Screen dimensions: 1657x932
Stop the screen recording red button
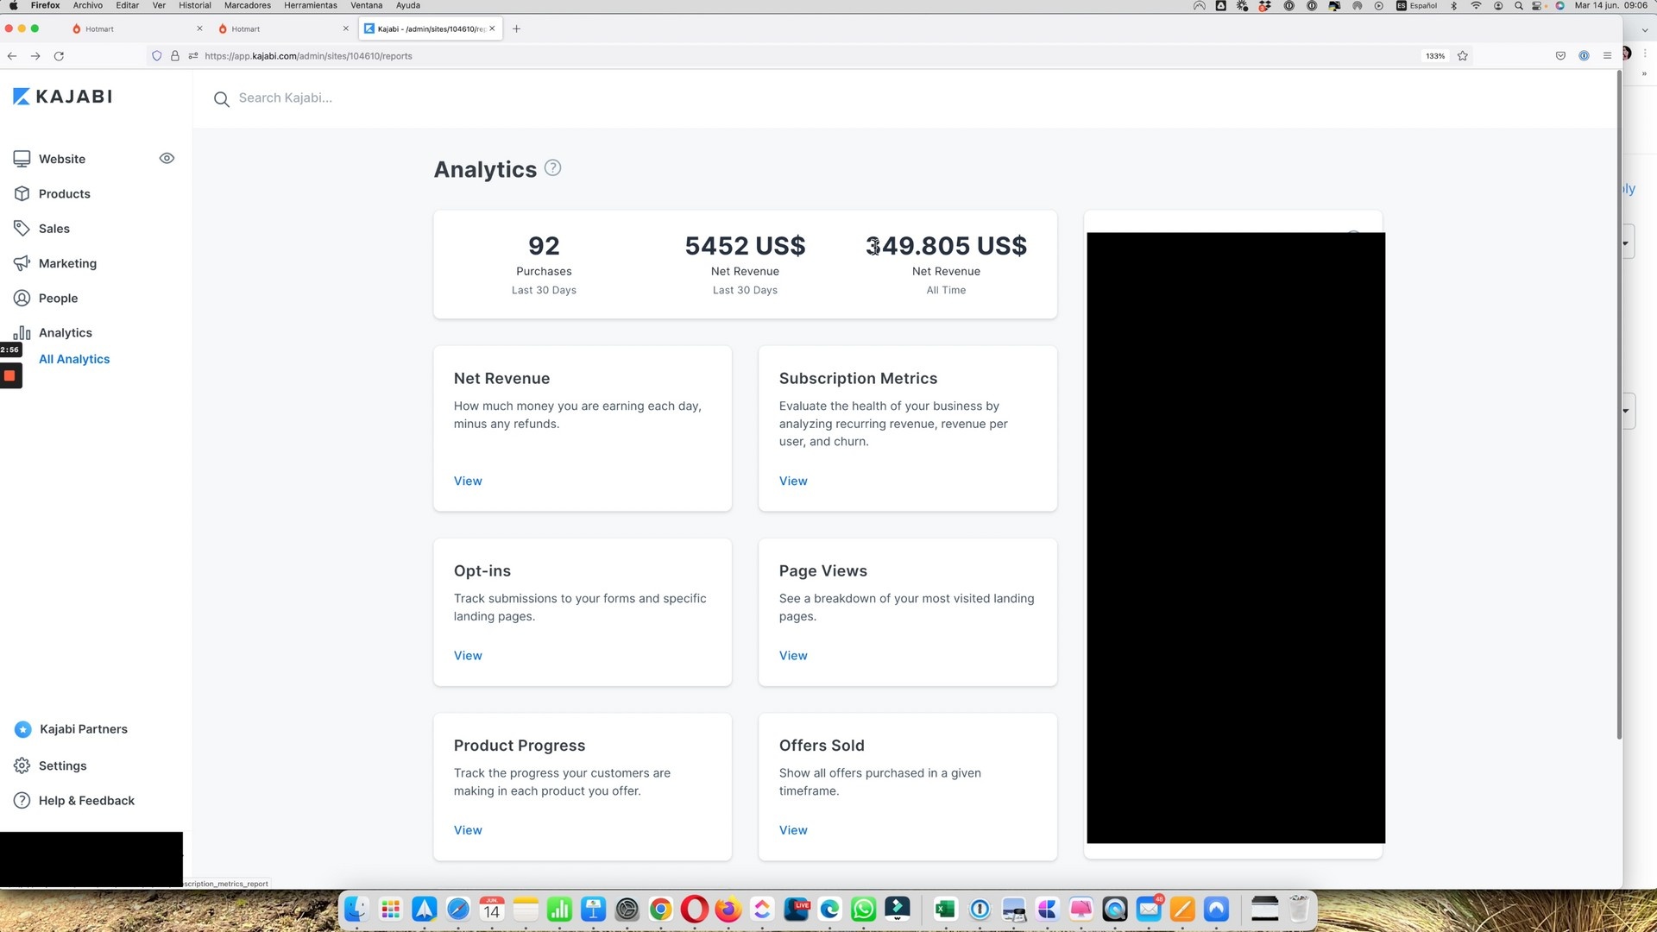coord(10,375)
